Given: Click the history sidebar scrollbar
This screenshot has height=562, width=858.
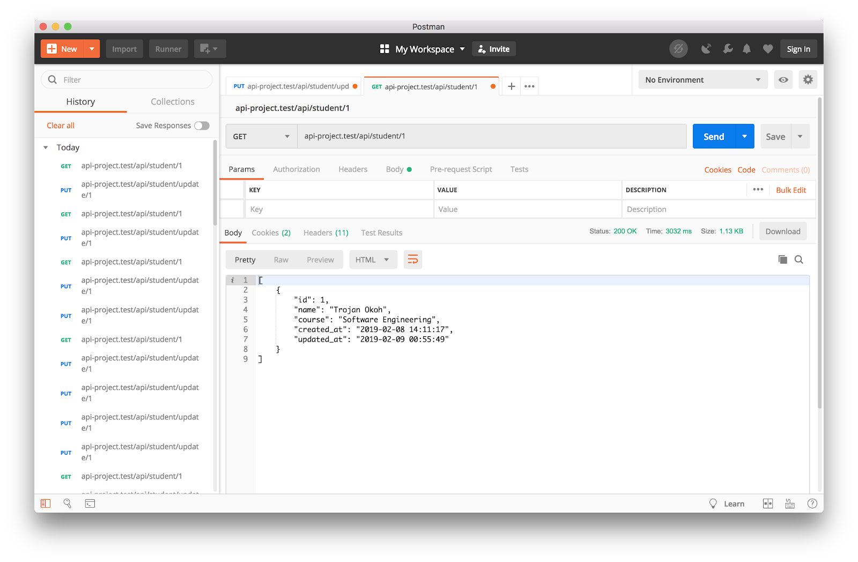Looking at the screenshot, I should click(215, 182).
